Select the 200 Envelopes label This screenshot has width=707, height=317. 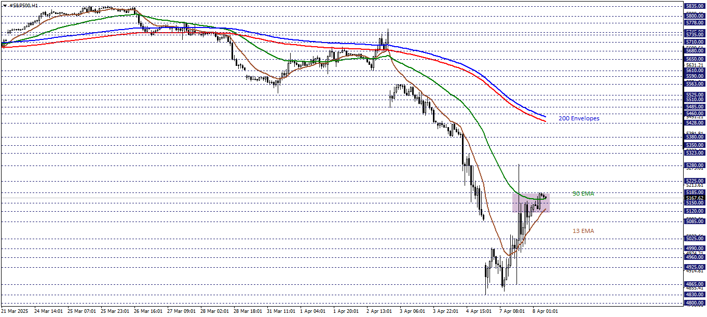579,118
